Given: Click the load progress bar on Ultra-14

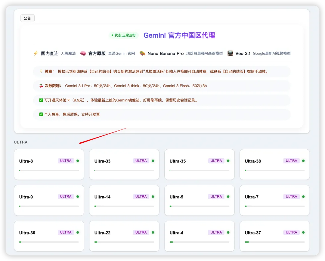Looking at the screenshot, I should click(x=124, y=206).
